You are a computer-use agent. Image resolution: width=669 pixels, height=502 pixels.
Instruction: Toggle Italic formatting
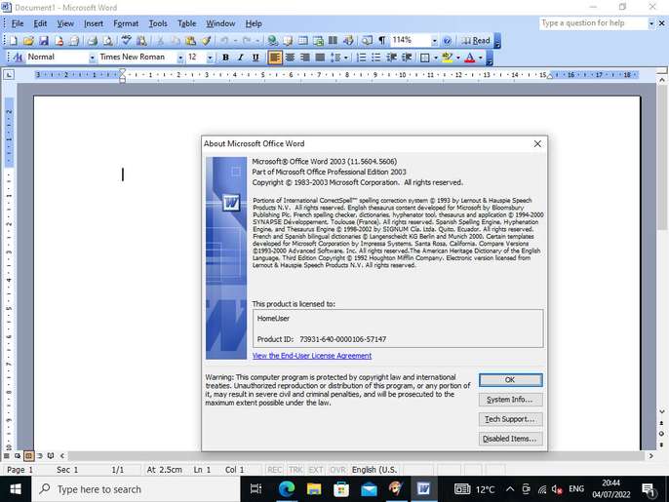(240, 58)
